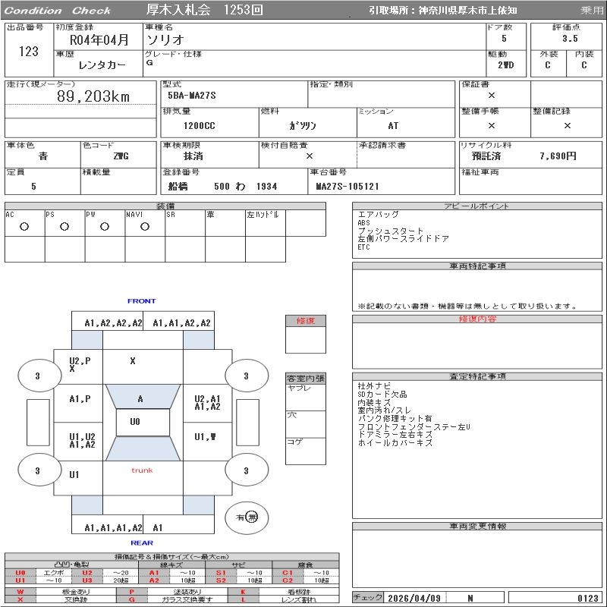Select the rear-right tire circle
Image resolution: width=607 pixels, height=607 pixels.
click(x=246, y=471)
